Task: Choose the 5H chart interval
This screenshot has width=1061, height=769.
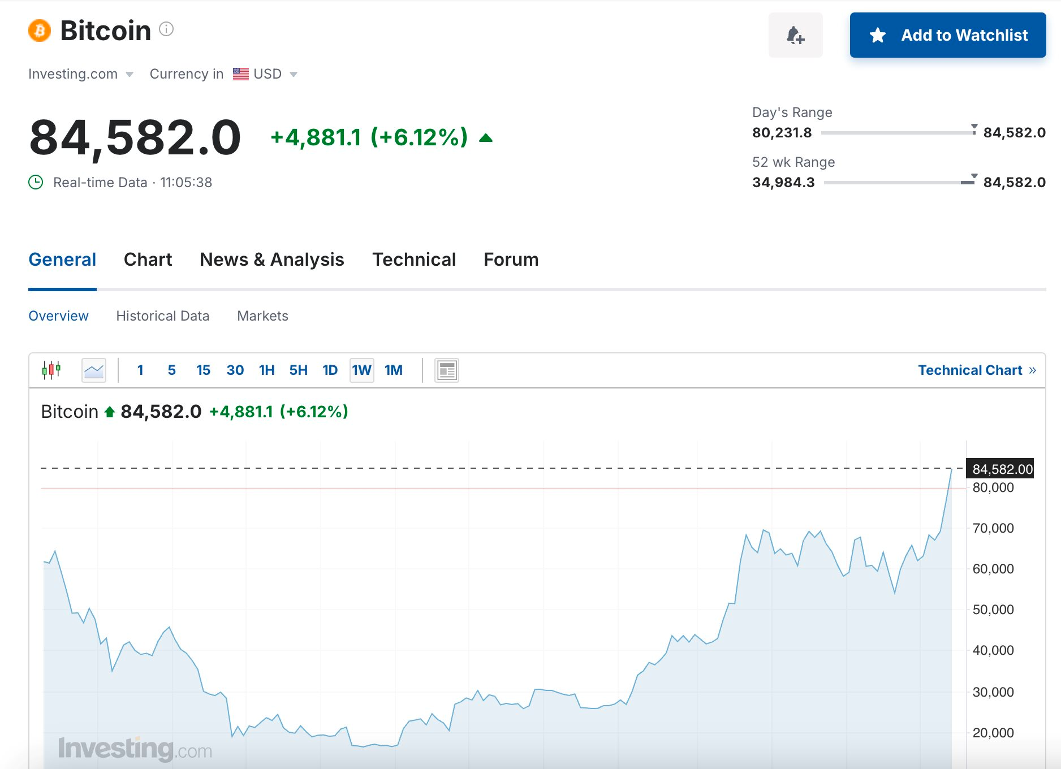Action: [x=298, y=370]
